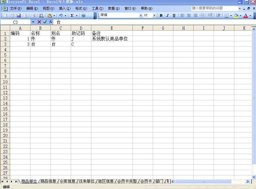Cancel cell entry with red X
256x189 pixels.
(x=39, y=22)
